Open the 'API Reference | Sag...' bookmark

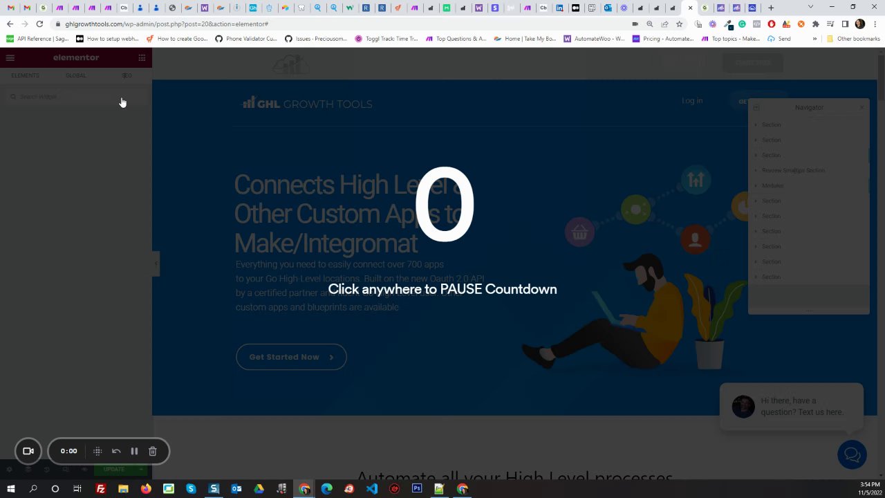(x=38, y=39)
